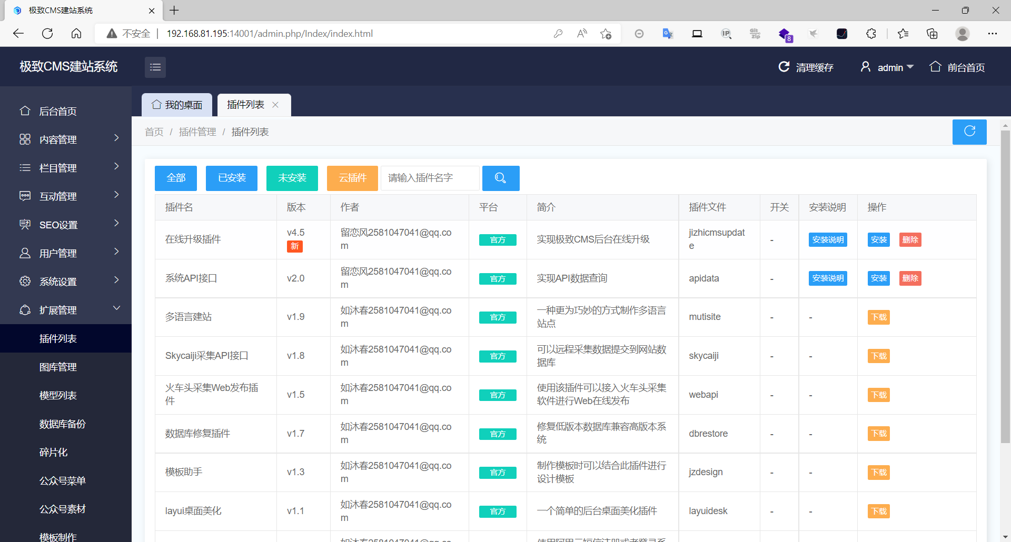The width and height of the screenshot is (1011, 542).
Task: Click the browser address bar URL
Action: [x=270, y=34]
